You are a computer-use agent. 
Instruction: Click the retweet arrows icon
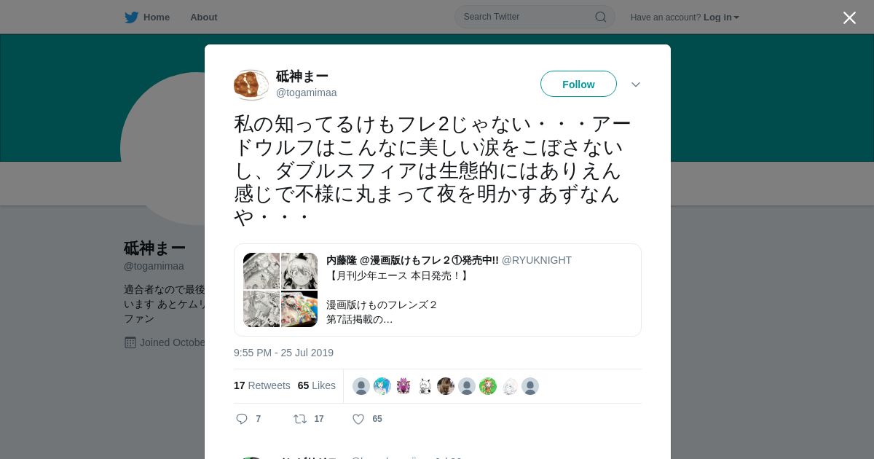(300, 419)
